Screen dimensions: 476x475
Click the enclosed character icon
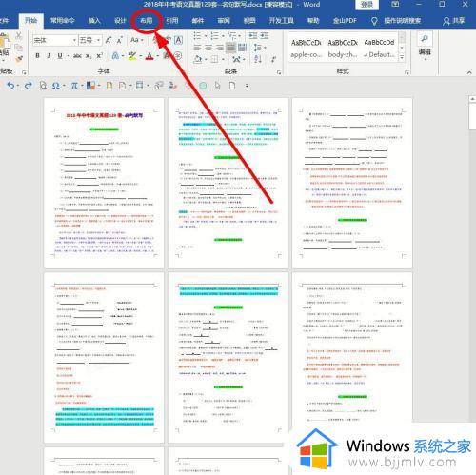pyautogui.click(x=178, y=56)
